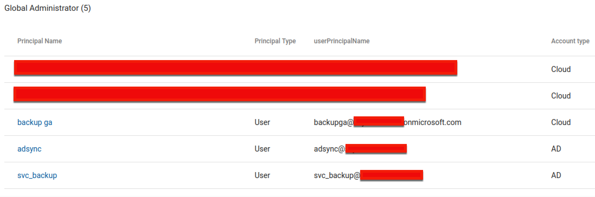Sort by the Principal Name column header
The height and width of the screenshot is (197, 595).
(x=40, y=41)
